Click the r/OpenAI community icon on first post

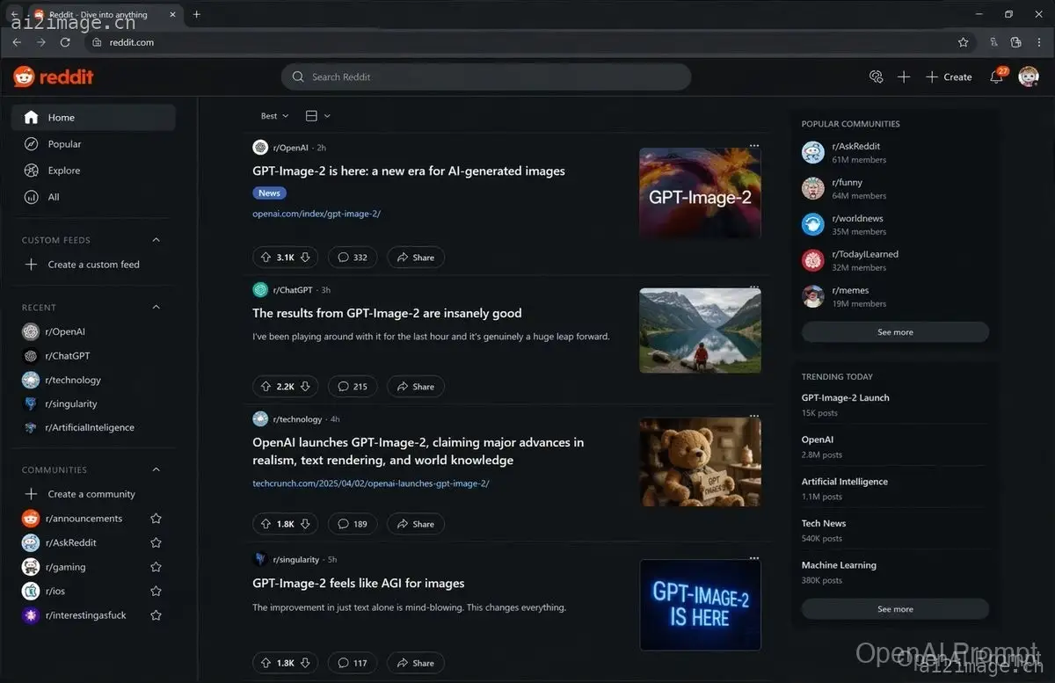point(260,148)
